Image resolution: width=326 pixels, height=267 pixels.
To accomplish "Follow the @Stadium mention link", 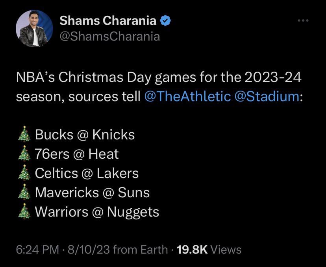I will click(x=267, y=96).
